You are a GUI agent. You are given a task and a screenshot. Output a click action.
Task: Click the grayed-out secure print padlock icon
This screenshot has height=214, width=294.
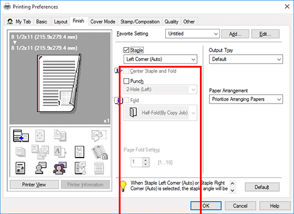click(x=99, y=152)
